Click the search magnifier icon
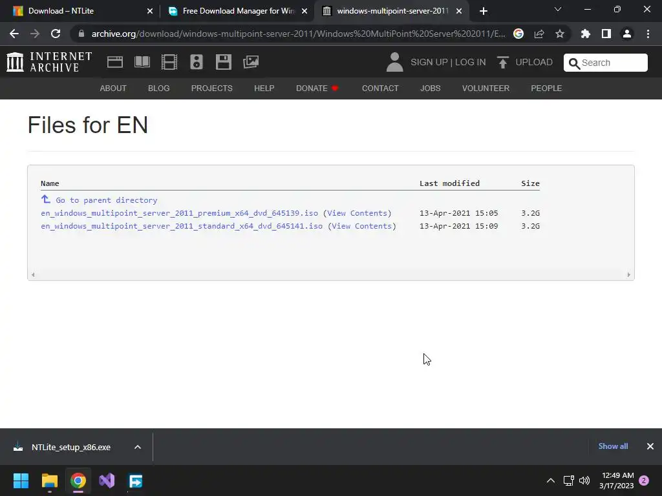662x496 pixels. tap(574, 63)
